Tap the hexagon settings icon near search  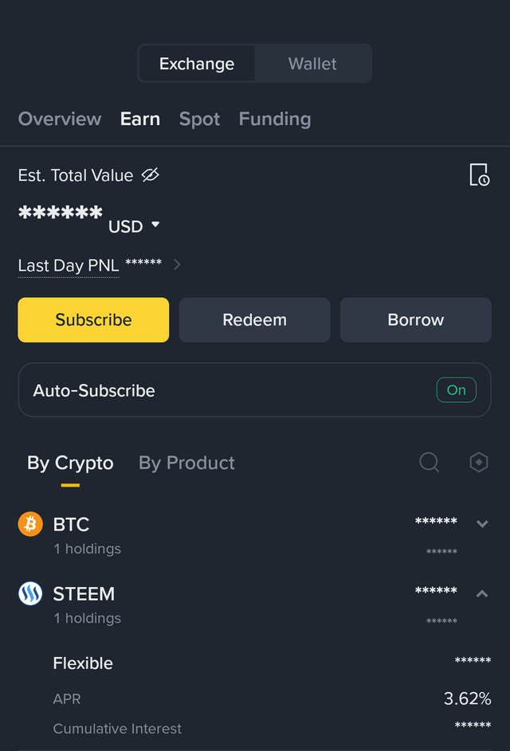pos(479,463)
